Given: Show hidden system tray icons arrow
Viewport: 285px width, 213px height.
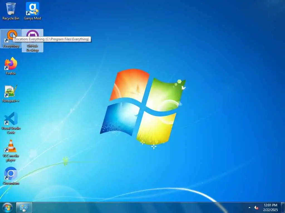Looking at the screenshot, I should [249, 207].
